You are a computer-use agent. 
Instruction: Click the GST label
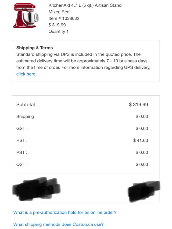[22, 129]
